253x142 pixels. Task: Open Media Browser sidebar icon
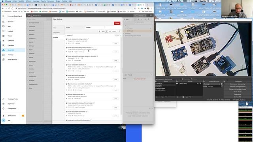(4, 60)
